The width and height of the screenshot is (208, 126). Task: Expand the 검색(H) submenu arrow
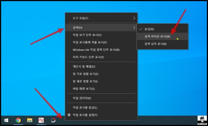(x=134, y=28)
